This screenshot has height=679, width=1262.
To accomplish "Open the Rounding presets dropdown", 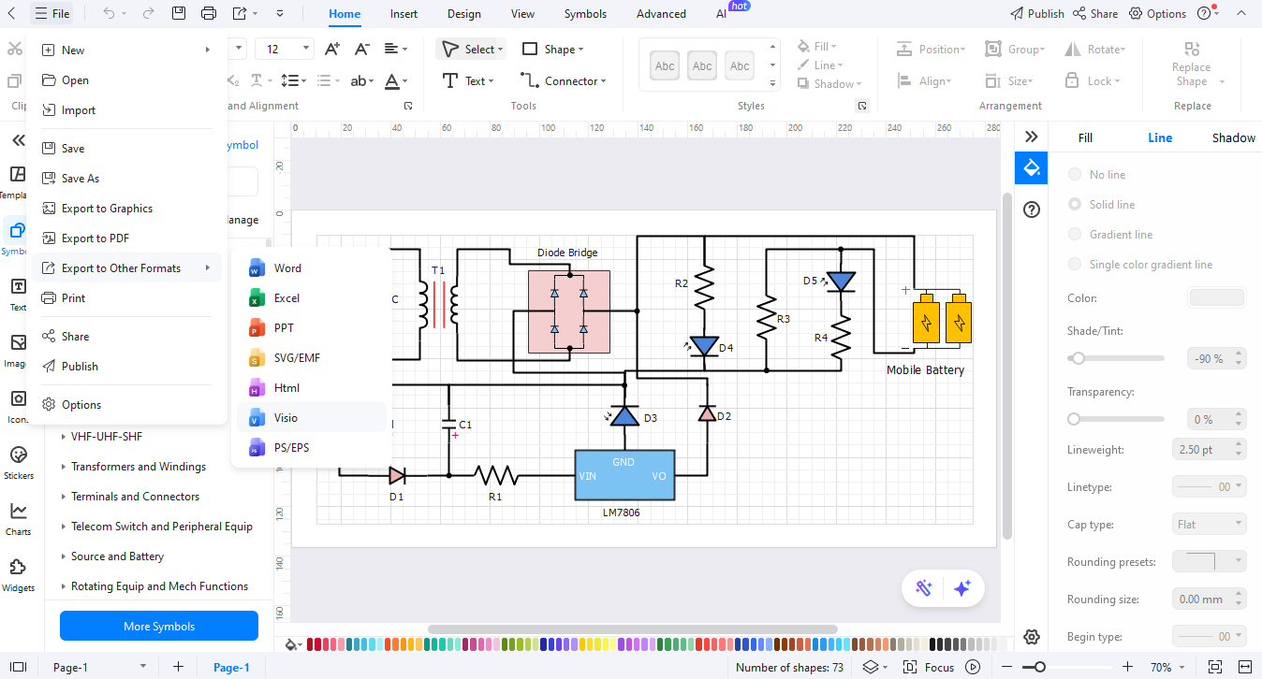I will (x=1210, y=561).
